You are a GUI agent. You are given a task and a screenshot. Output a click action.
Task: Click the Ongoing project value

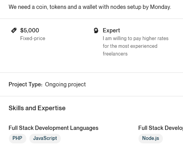click(x=65, y=84)
